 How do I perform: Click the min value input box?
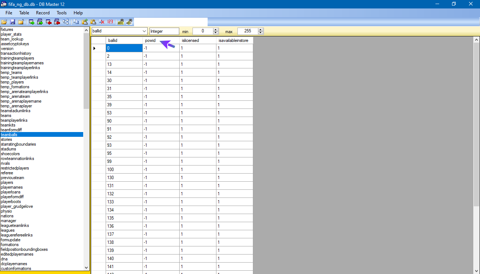(x=203, y=31)
